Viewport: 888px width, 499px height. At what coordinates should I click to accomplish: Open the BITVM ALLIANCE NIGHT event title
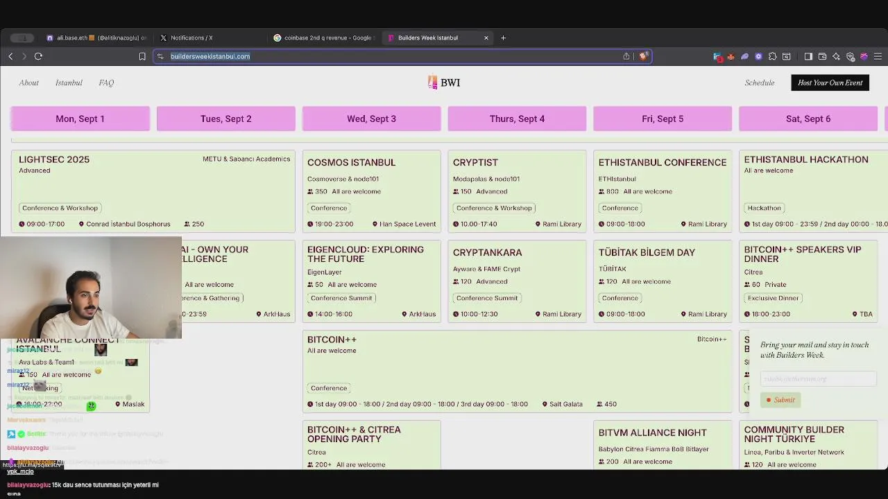tap(652, 432)
